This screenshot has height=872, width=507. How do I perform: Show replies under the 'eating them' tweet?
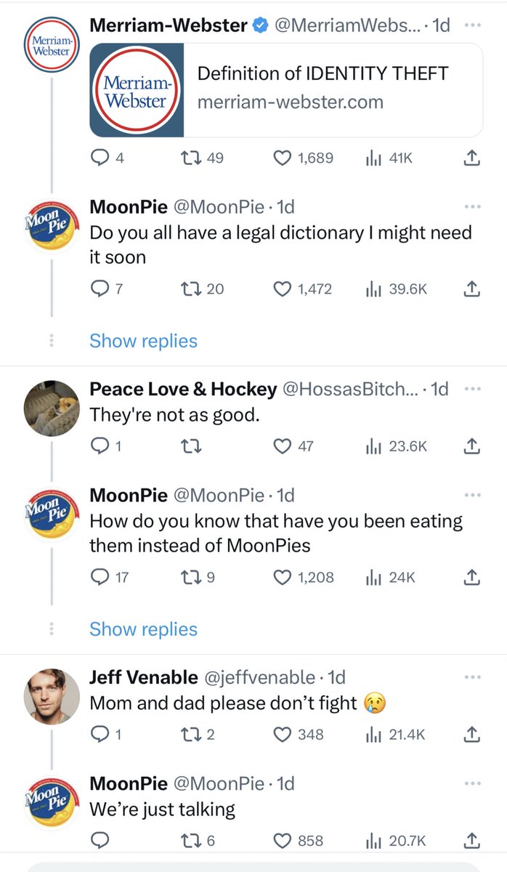143,629
